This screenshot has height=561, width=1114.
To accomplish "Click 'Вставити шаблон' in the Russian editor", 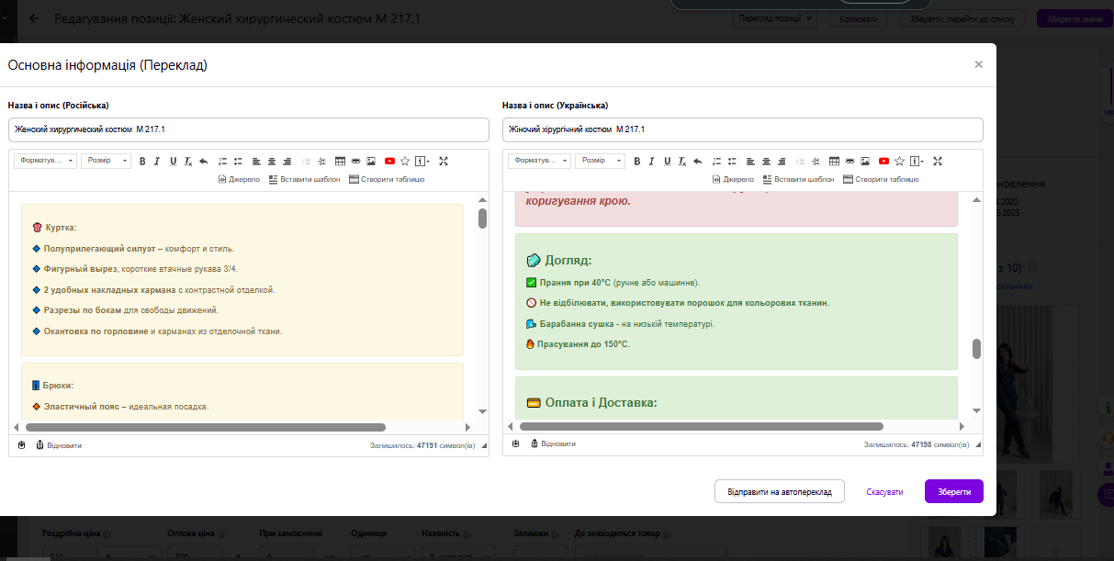I will [x=304, y=179].
